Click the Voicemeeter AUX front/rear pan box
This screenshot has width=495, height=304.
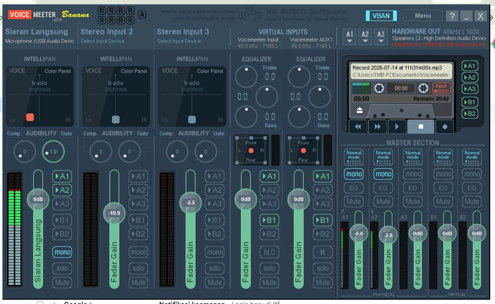pyautogui.click(x=303, y=151)
